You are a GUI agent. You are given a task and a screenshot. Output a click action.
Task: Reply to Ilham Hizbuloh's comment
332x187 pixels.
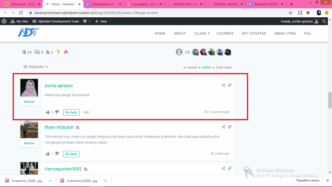coord(71,154)
